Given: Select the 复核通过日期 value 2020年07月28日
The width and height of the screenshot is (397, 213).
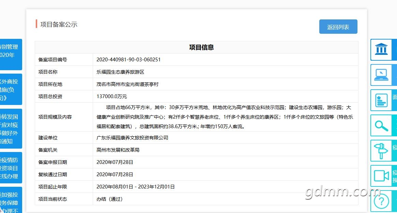Looking at the screenshot, I should [x=115, y=174].
